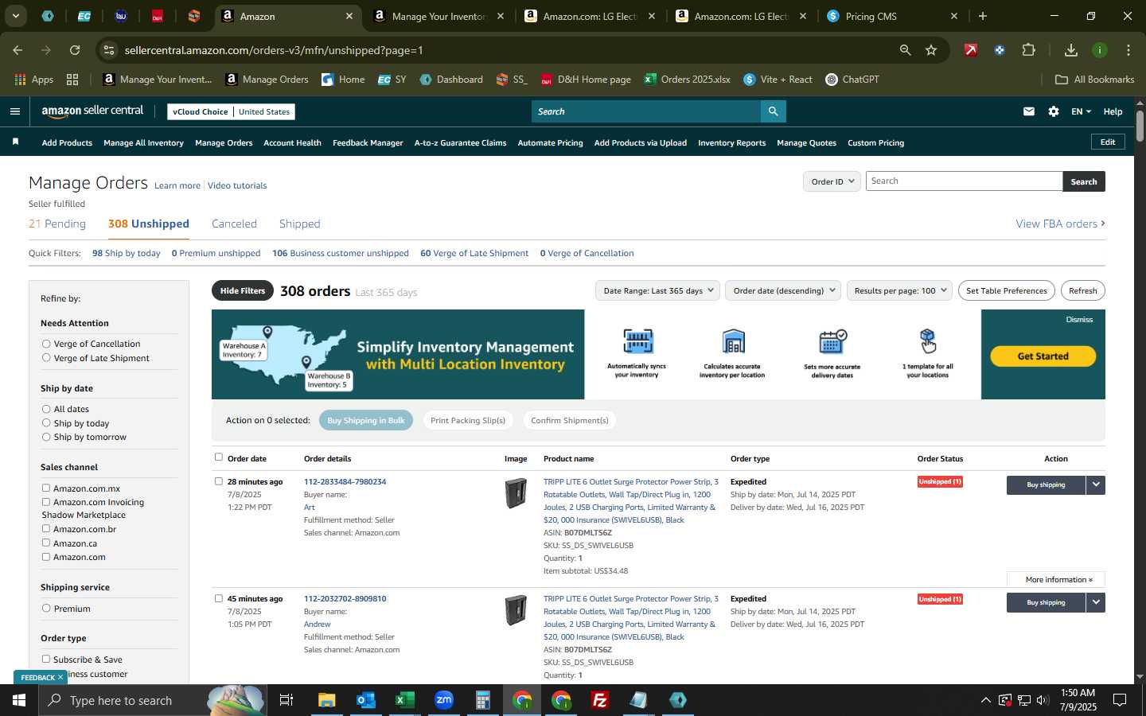Open the settings gear icon
Screen dimensions: 1146x716
(x=1054, y=111)
